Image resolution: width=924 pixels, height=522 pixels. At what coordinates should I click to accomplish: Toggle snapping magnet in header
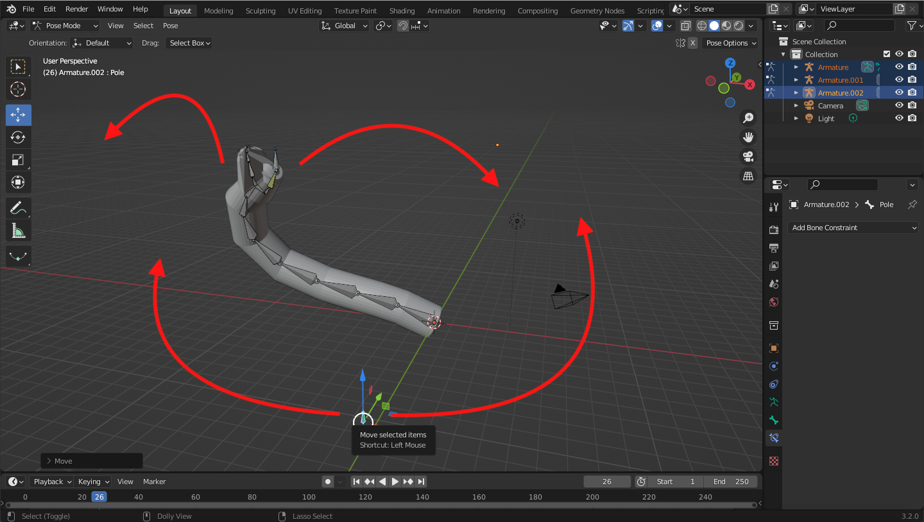pos(403,26)
